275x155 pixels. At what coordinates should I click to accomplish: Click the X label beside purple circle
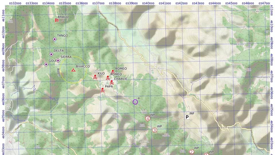click(139, 98)
